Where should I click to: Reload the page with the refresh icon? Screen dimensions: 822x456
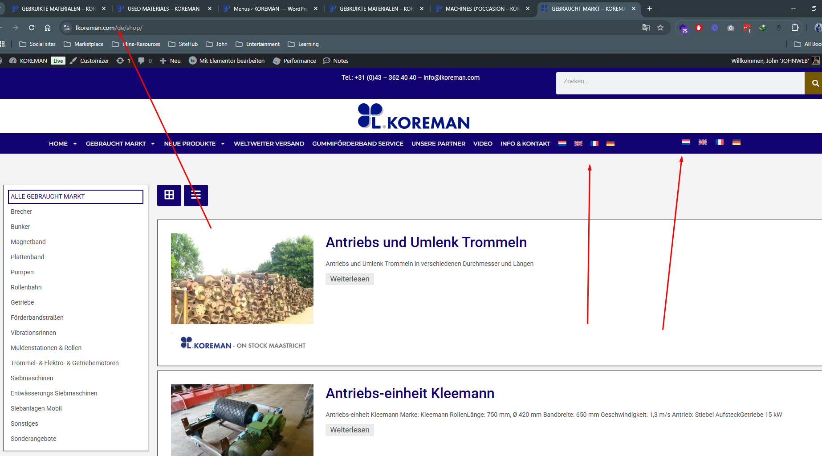[x=32, y=28]
